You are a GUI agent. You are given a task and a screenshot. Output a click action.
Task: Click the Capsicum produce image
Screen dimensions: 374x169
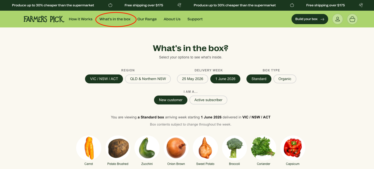point(293,148)
